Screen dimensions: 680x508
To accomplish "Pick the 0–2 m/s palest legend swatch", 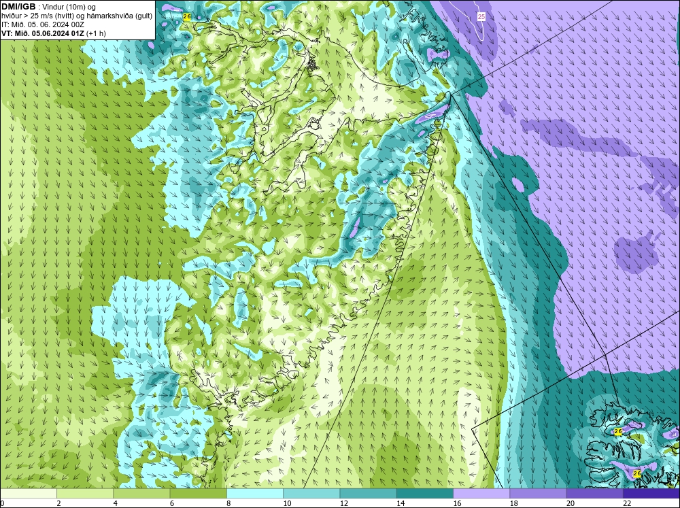I will 28,493.
